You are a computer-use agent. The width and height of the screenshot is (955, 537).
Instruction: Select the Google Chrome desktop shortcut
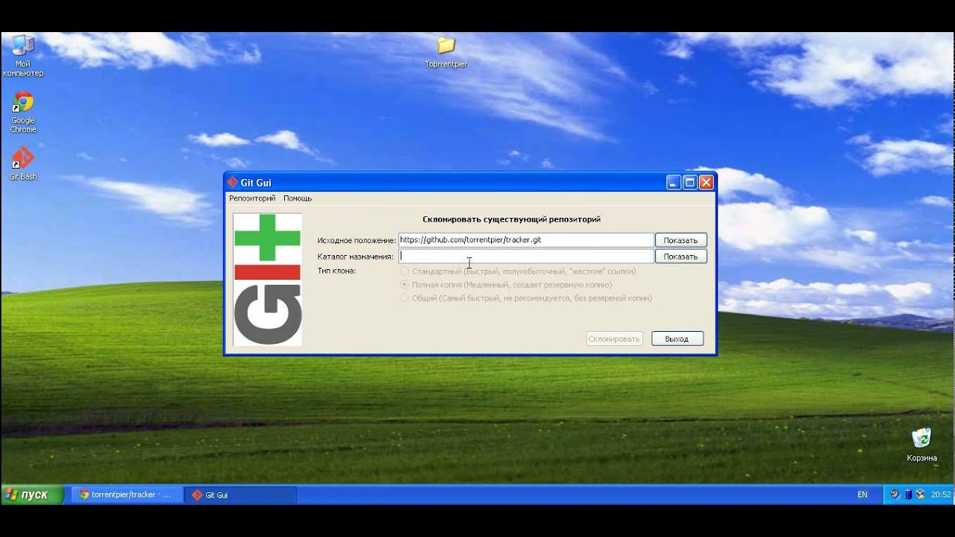pyautogui.click(x=23, y=113)
